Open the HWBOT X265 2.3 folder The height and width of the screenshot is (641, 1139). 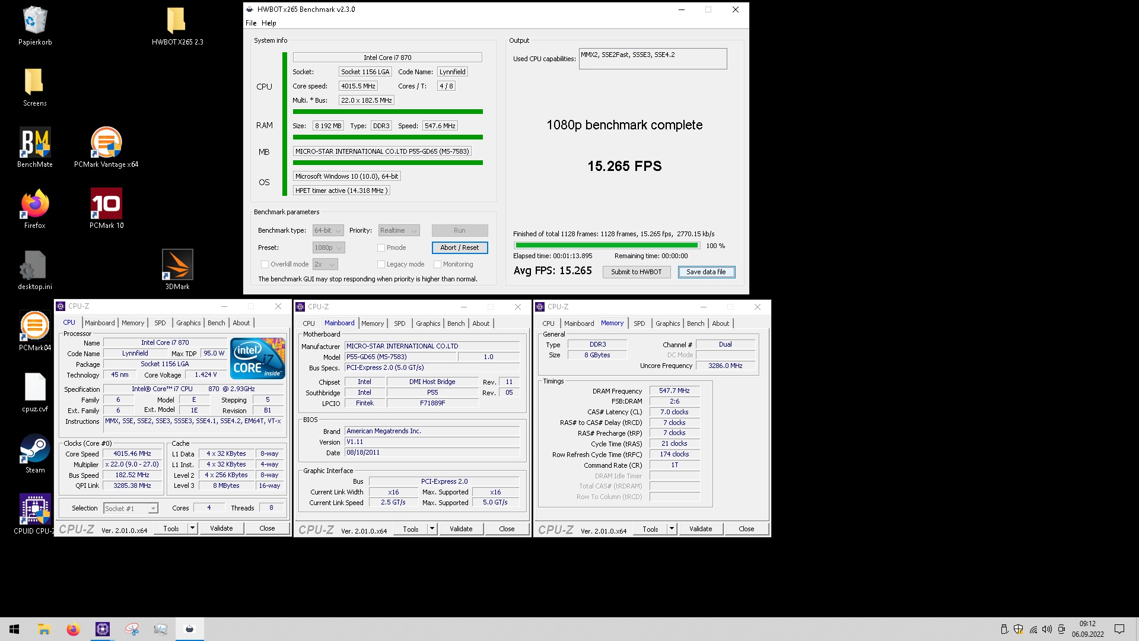coord(177,26)
